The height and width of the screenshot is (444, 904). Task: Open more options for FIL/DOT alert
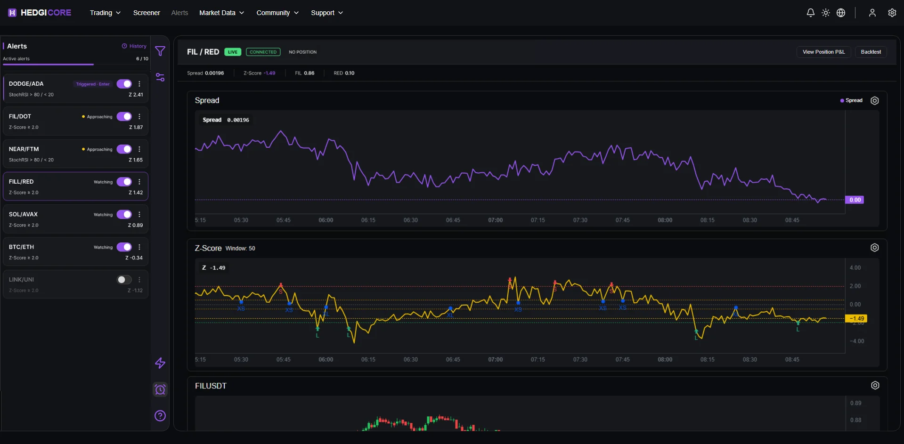139,116
